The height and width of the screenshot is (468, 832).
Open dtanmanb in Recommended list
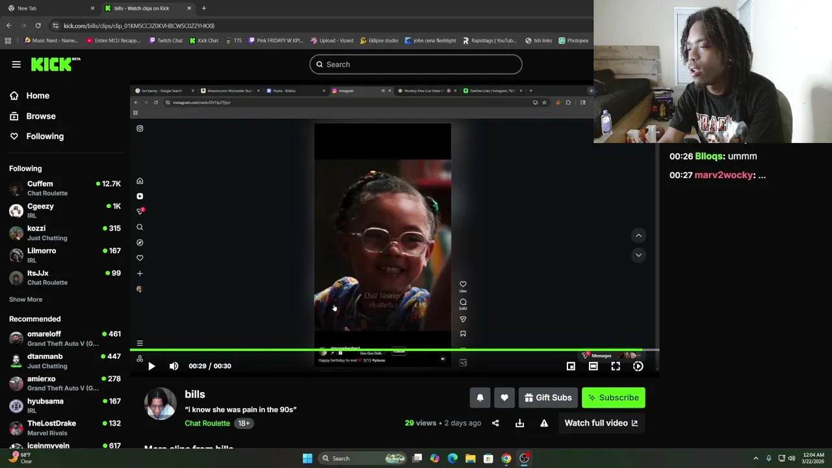[65, 361]
